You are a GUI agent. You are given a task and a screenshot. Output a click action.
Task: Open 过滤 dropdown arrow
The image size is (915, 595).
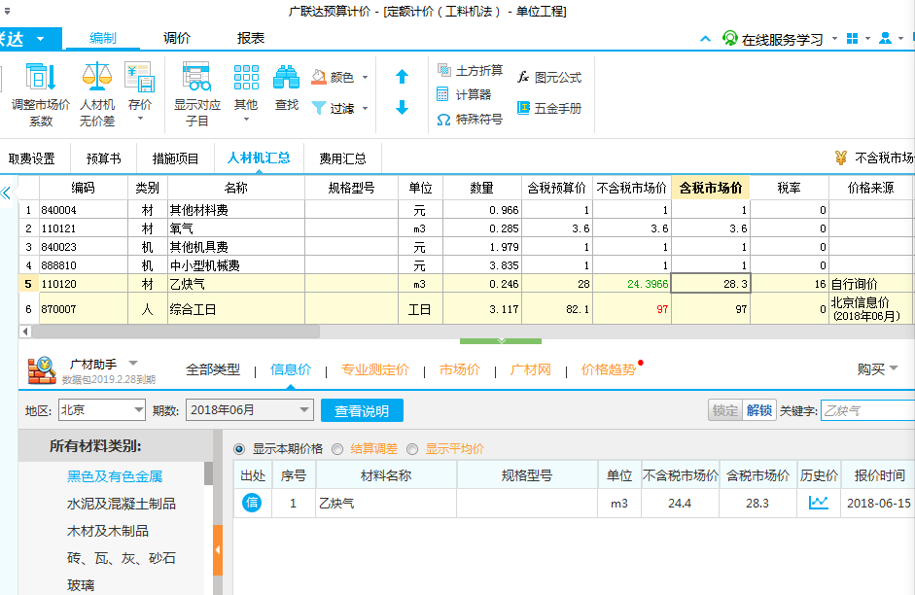365,109
